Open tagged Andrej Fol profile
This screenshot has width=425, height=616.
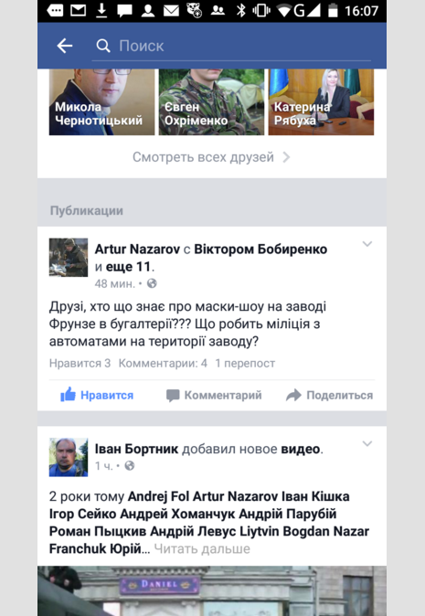click(158, 496)
